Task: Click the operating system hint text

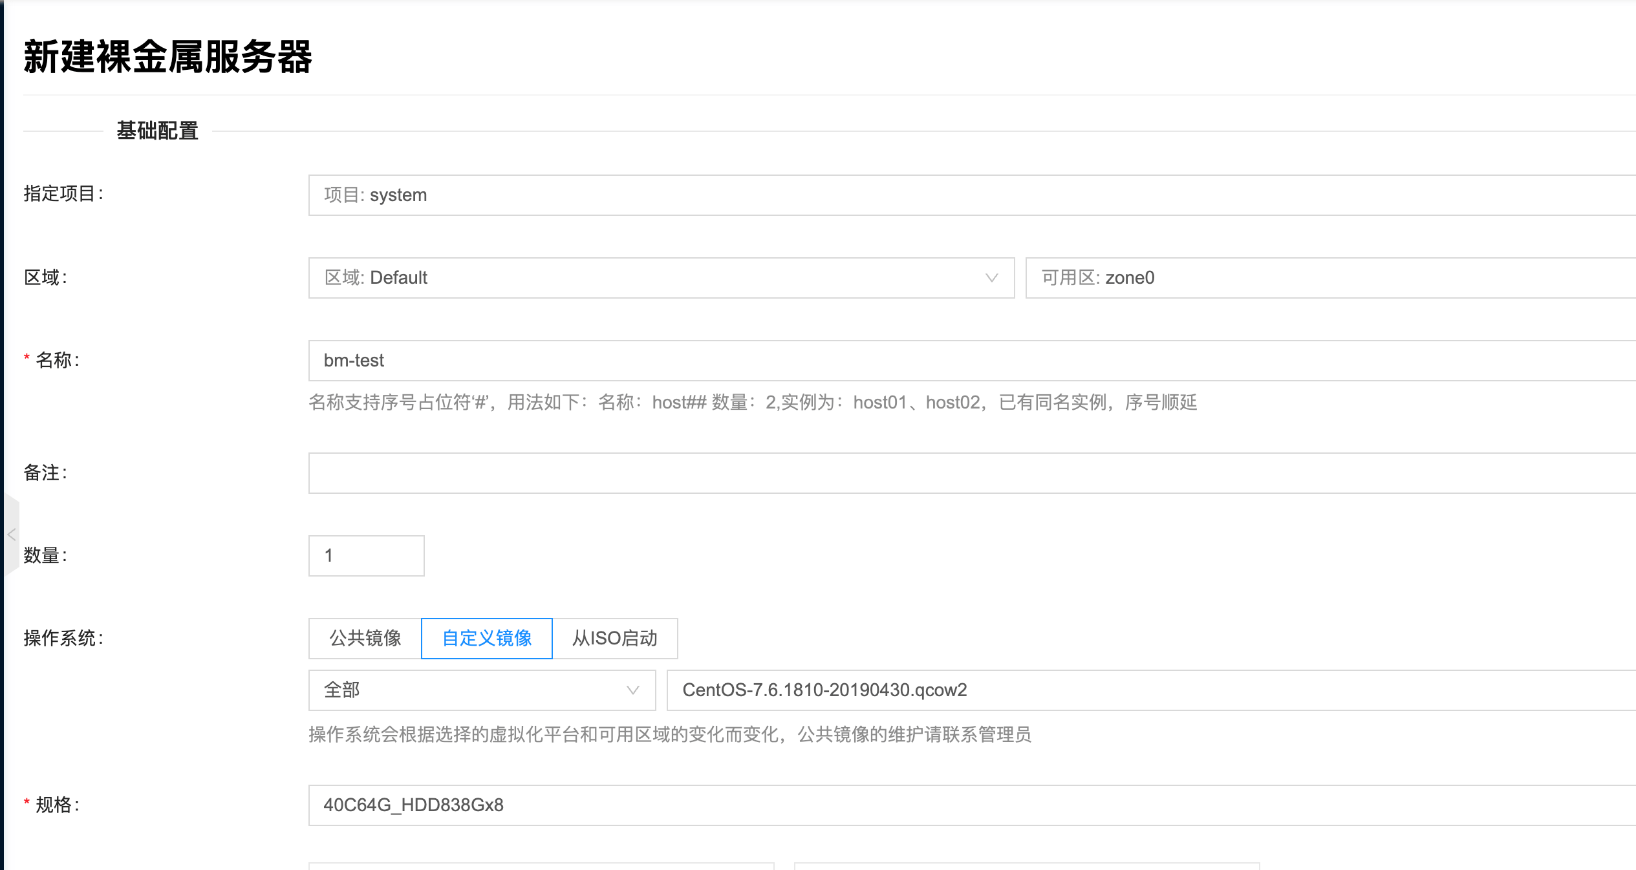Action: 669,735
